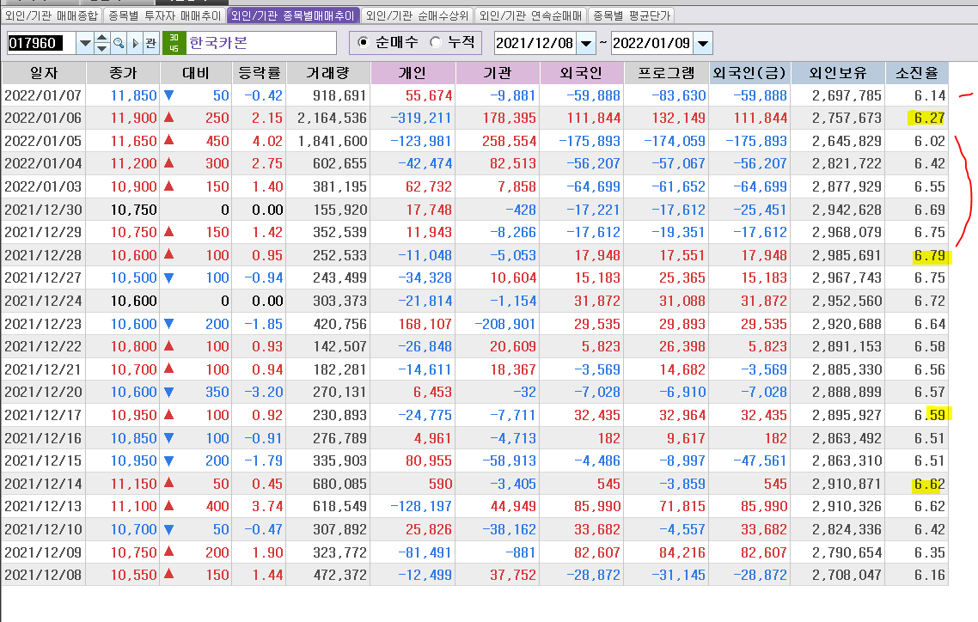Click the 소진율 column header
This screenshot has width=978, height=622.
click(x=917, y=73)
